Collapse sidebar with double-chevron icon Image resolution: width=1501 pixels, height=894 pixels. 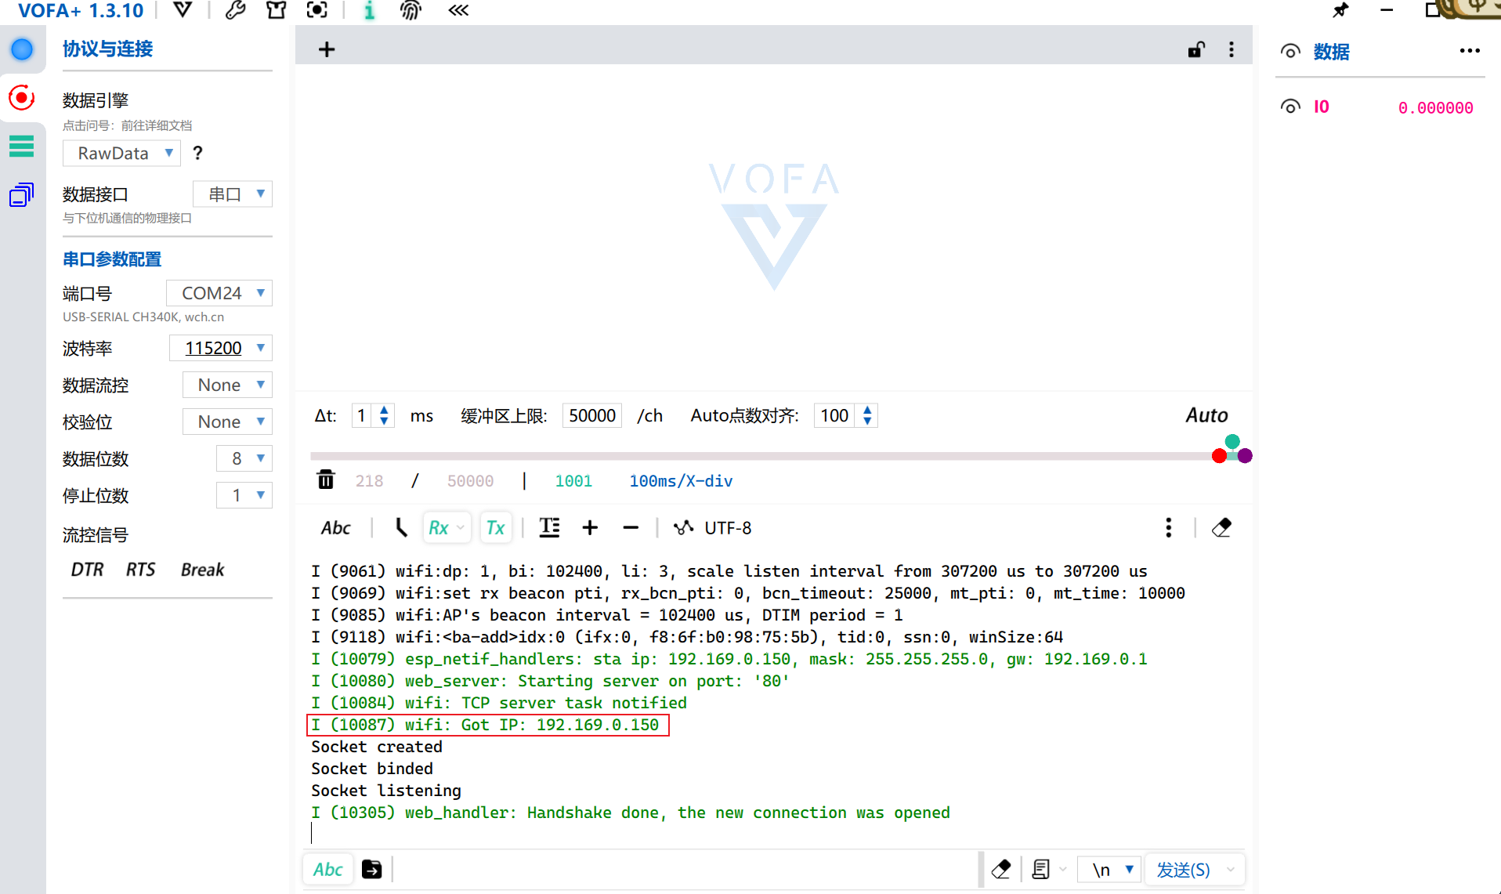click(458, 10)
